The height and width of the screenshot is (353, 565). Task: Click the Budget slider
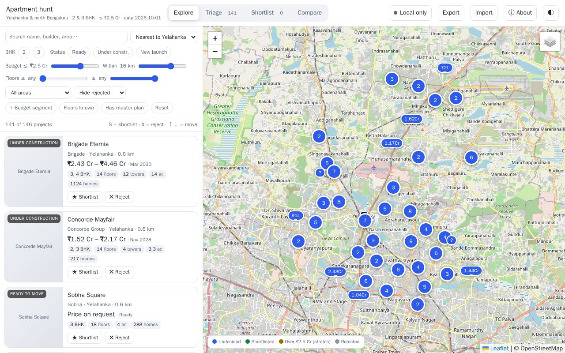pos(75,66)
